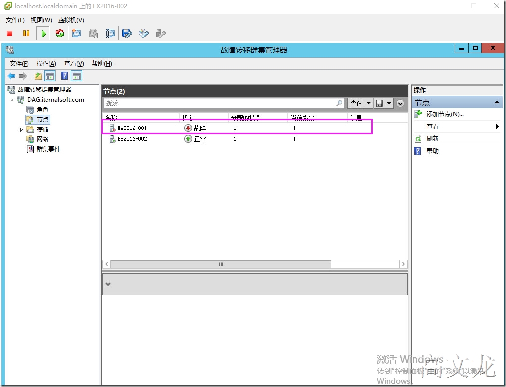Click the blue back arrow in cluster manager
Screen dimensions: 506x387
(x=11, y=76)
